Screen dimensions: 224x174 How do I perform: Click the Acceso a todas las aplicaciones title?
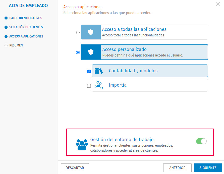pyautogui.click(x=134, y=29)
